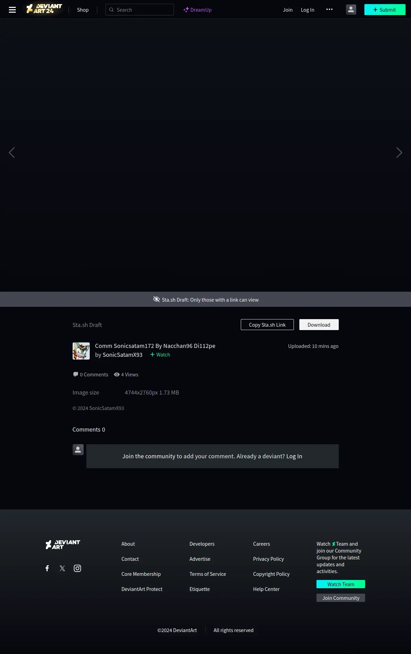Open DeviantArt's Facebook page icon
Image resolution: width=411 pixels, height=654 pixels.
[x=47, y=568]
